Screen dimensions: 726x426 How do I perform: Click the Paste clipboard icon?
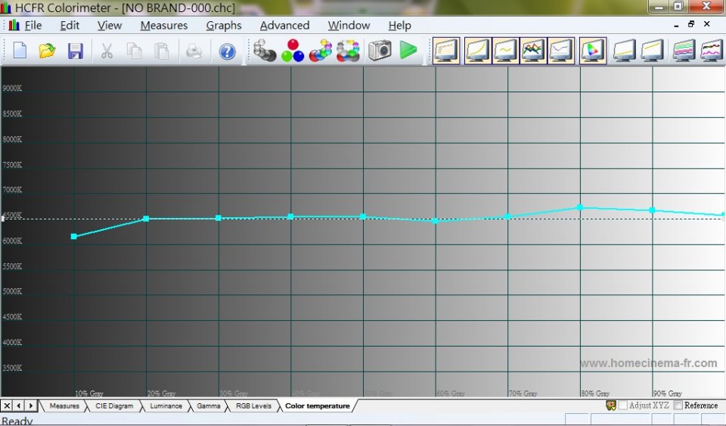coord(162,51)
